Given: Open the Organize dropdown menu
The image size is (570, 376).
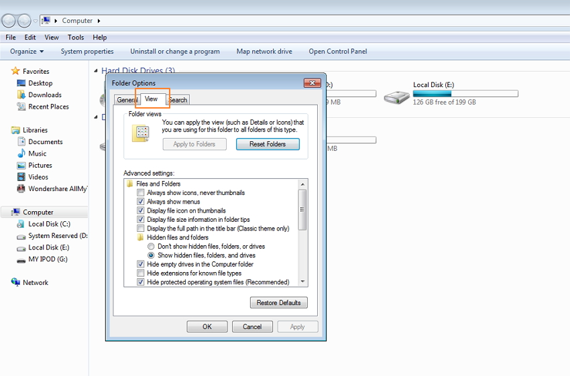Looking at the screenshot, I should pyautogui.click(x=27, y=52).
